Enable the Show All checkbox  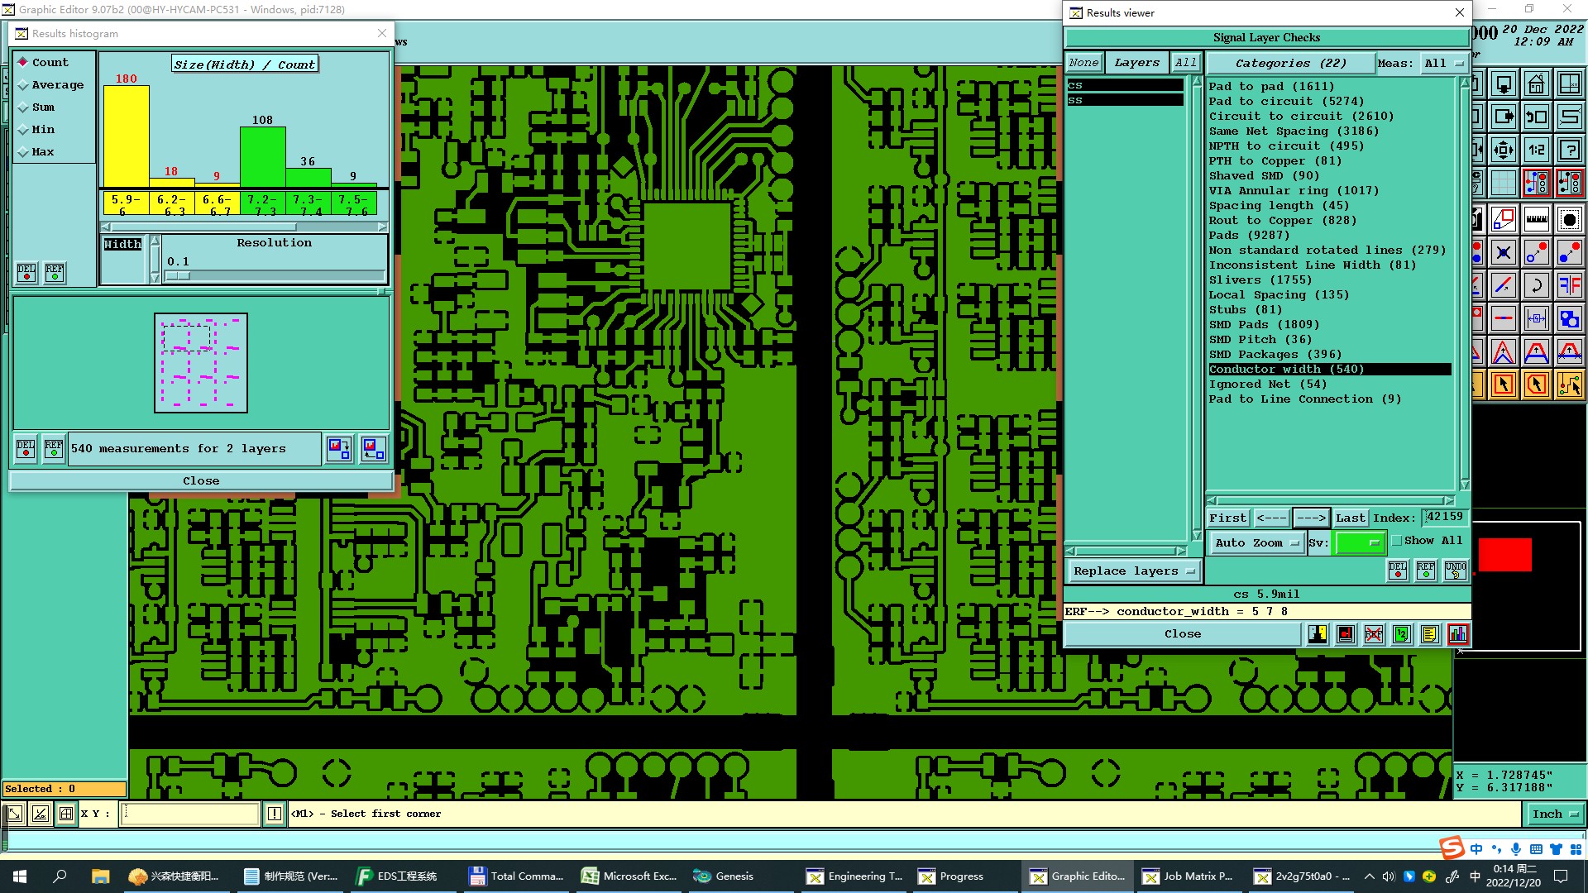(1397, 541)
